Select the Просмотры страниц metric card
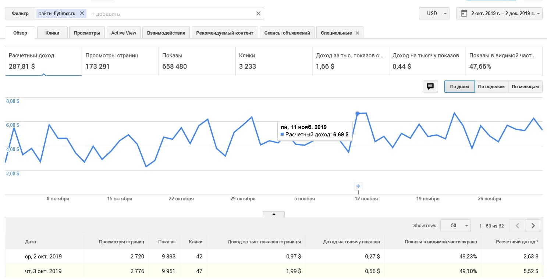 120,61
